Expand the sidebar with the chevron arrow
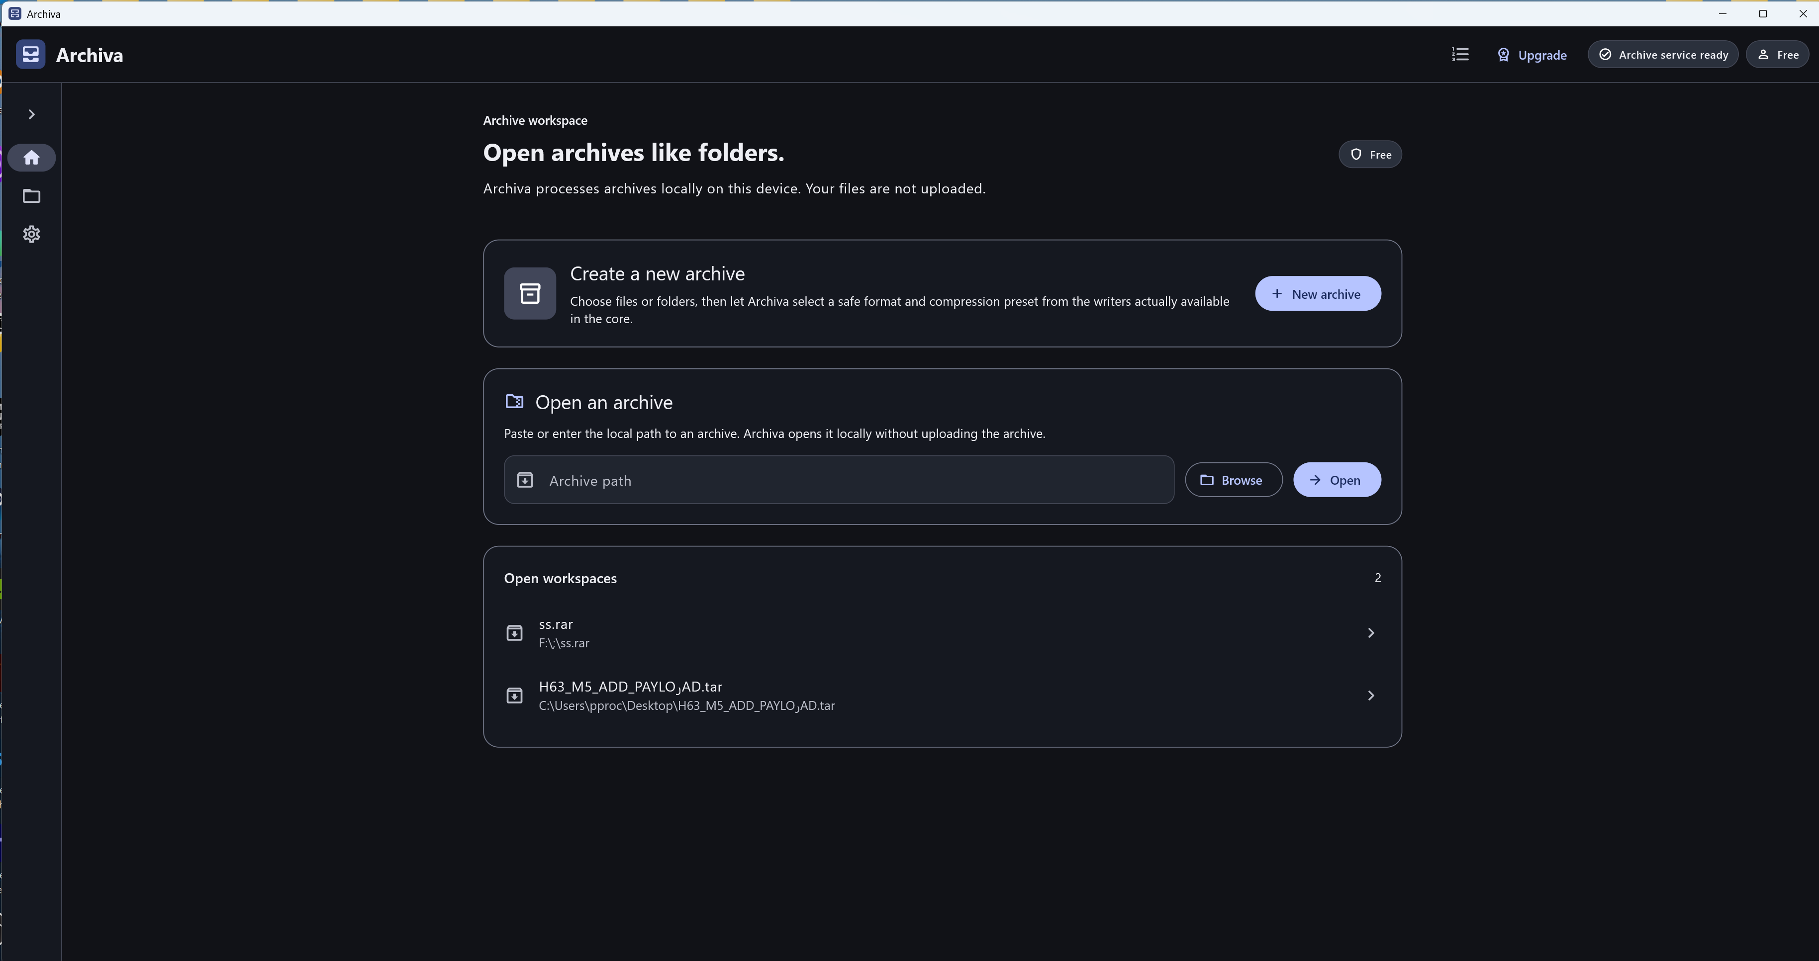The image size is (1819, 961). point(31,114)
